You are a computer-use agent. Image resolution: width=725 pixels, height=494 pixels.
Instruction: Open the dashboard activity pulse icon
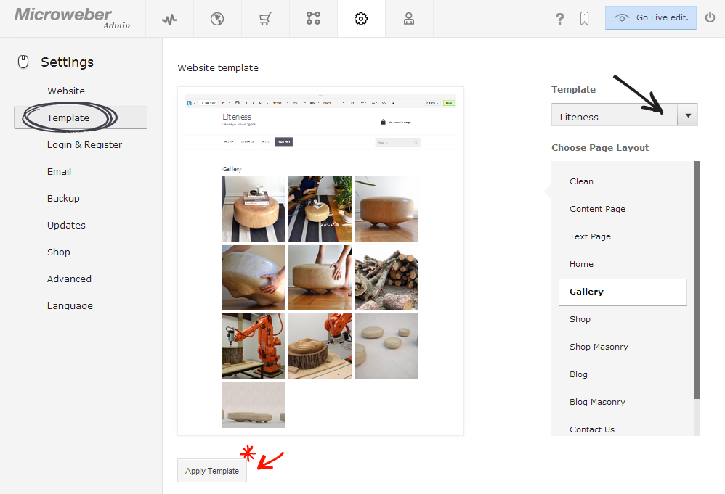tap(169, 19)
